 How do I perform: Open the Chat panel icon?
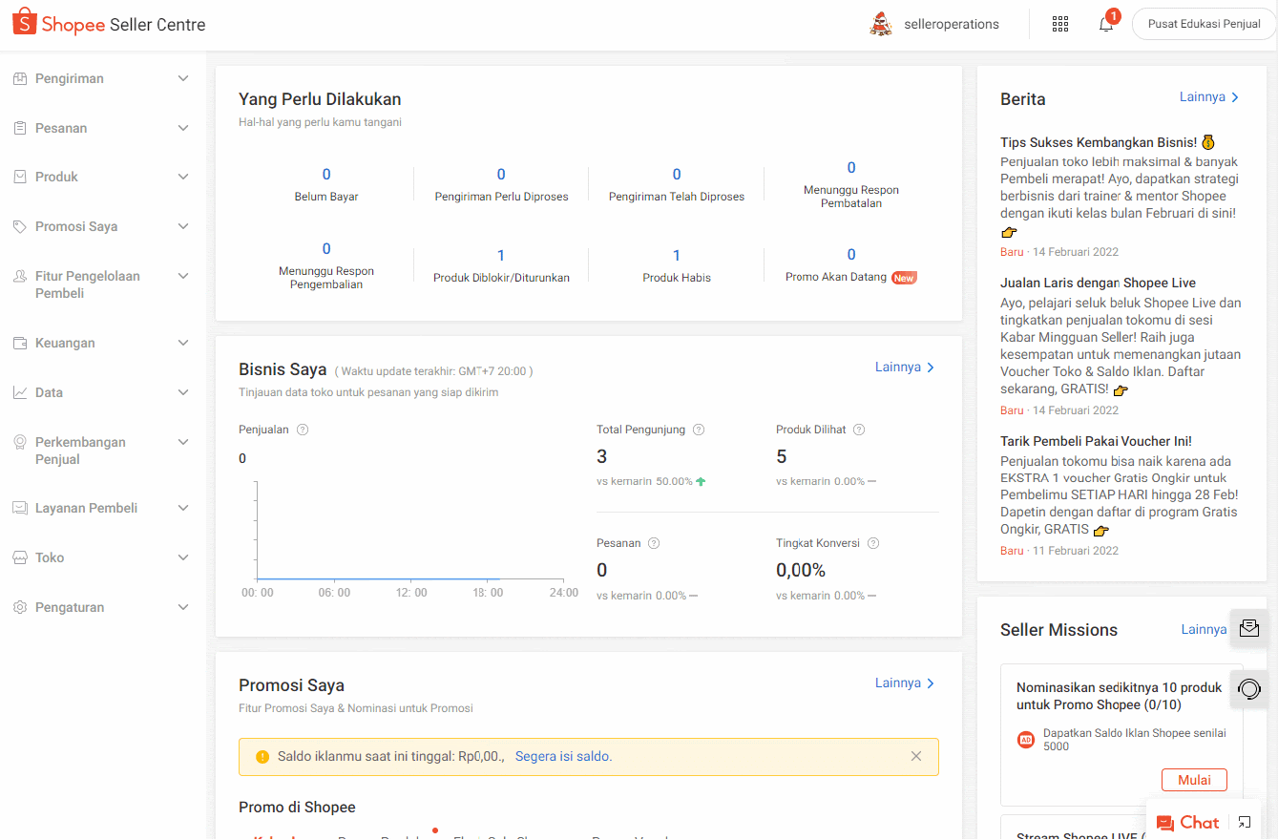pyautogui.click(x=1187, y=822)
